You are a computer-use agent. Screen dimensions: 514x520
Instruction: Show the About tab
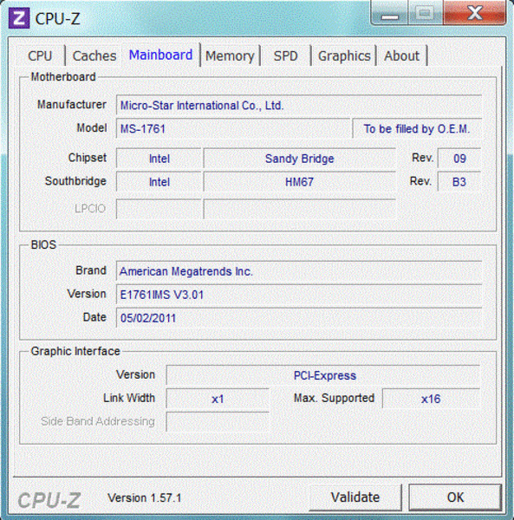pos(401,55)
